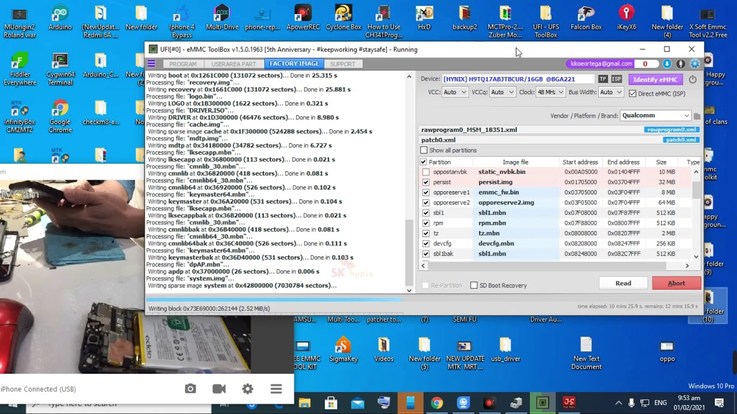Click the ISP pinout button
This screenshot has width=737, height=414.
[x=617, y=79]
